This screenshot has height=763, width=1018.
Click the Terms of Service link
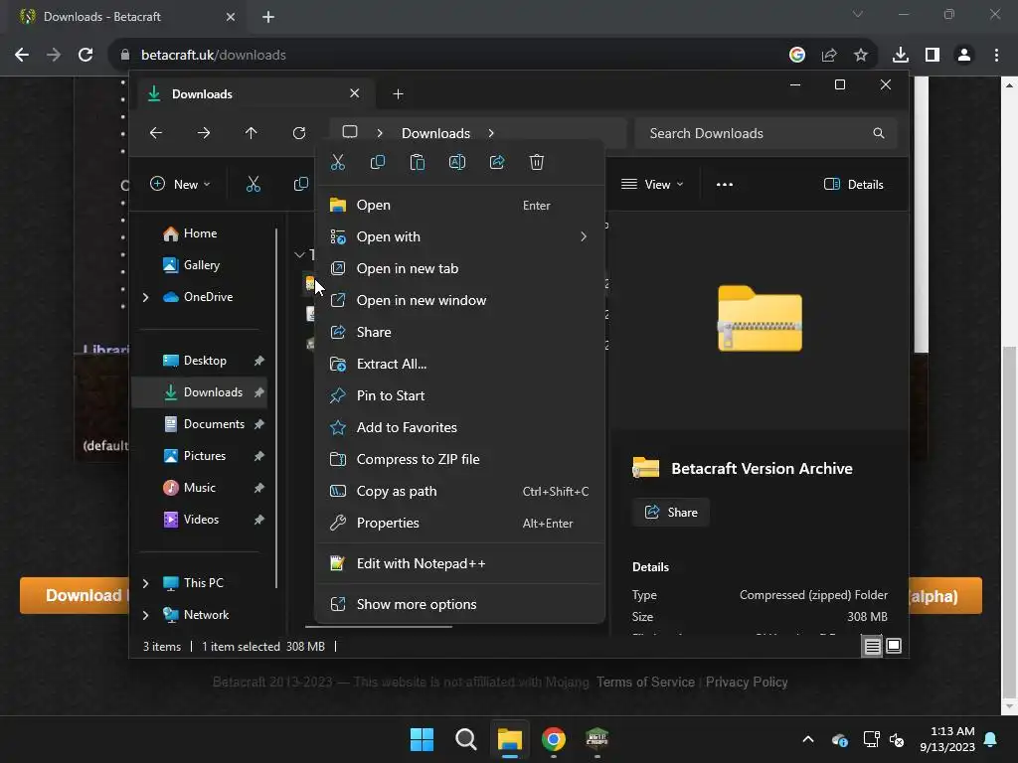(x=645, y=683)
